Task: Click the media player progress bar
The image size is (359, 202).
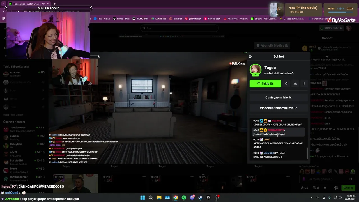Action: [x=340, y=12]
